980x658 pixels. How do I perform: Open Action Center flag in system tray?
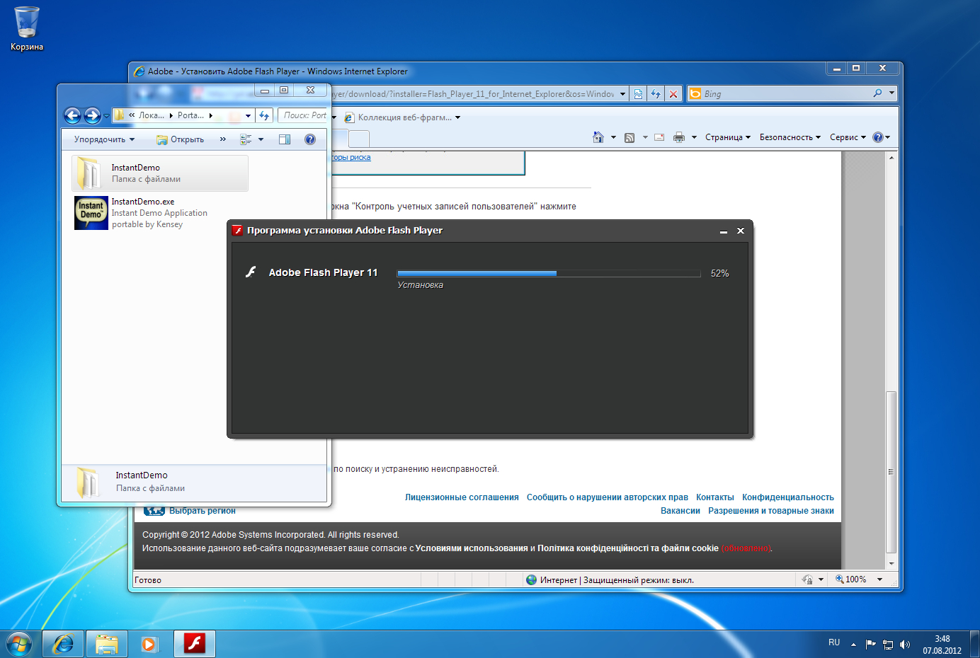[871, 645]
